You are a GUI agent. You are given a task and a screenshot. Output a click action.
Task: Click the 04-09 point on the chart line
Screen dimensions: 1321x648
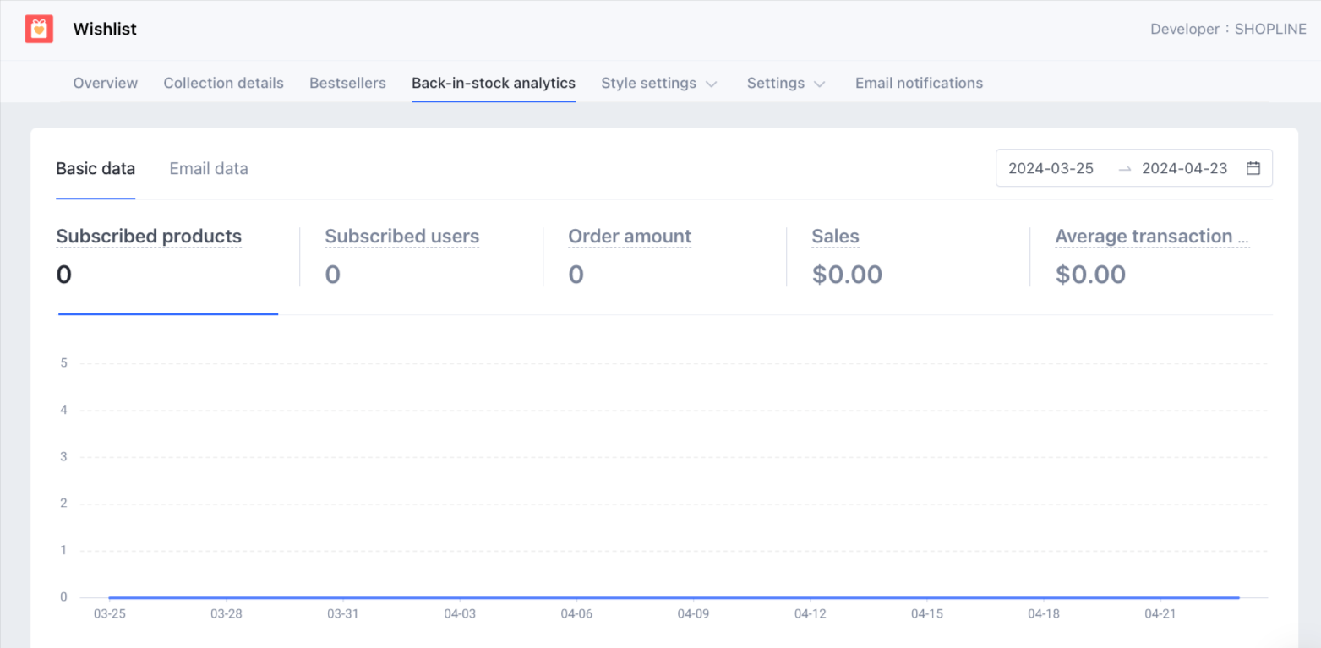click(693, 597)
